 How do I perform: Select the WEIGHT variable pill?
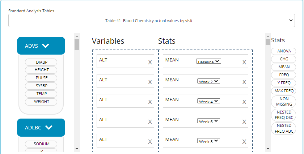click(41, 102)
